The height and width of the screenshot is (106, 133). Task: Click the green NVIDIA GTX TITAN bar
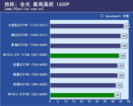pyautogui.click(x=85, y=56)
